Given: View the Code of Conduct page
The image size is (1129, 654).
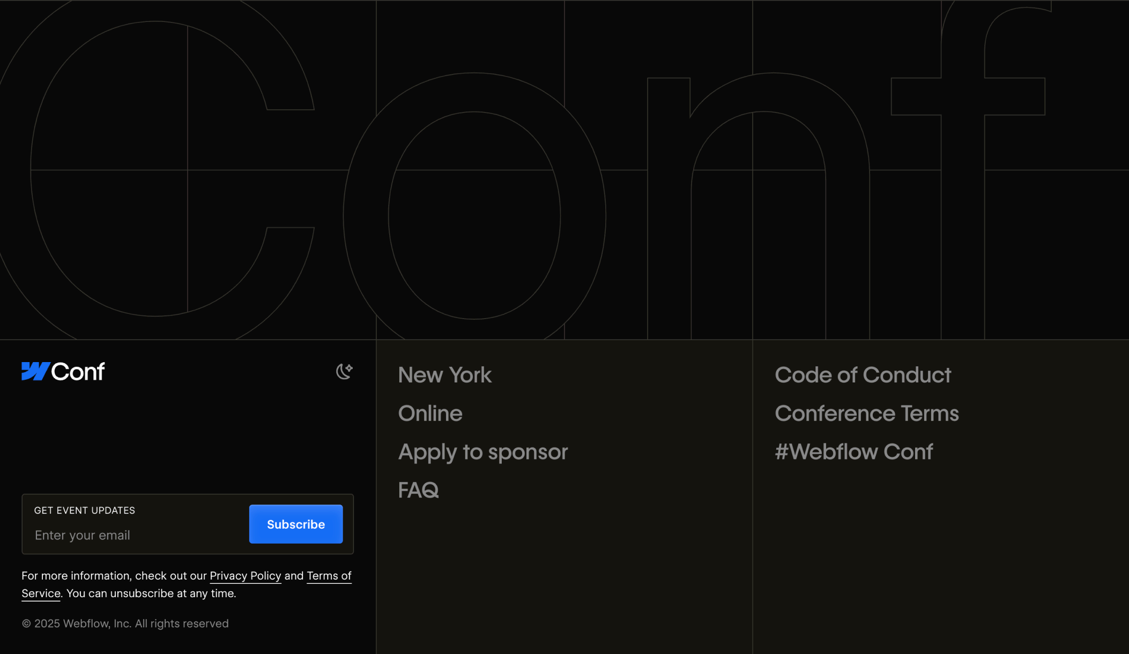Looking at the screenshot, I should [863, 375].
